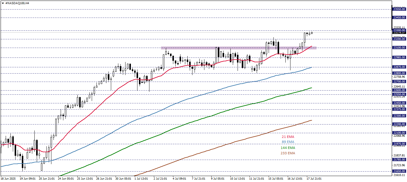Viewport: 407px width, 182px height.
Task: Click the 20 Jun 21:01 time label
Action: click(x=47, y=179)
